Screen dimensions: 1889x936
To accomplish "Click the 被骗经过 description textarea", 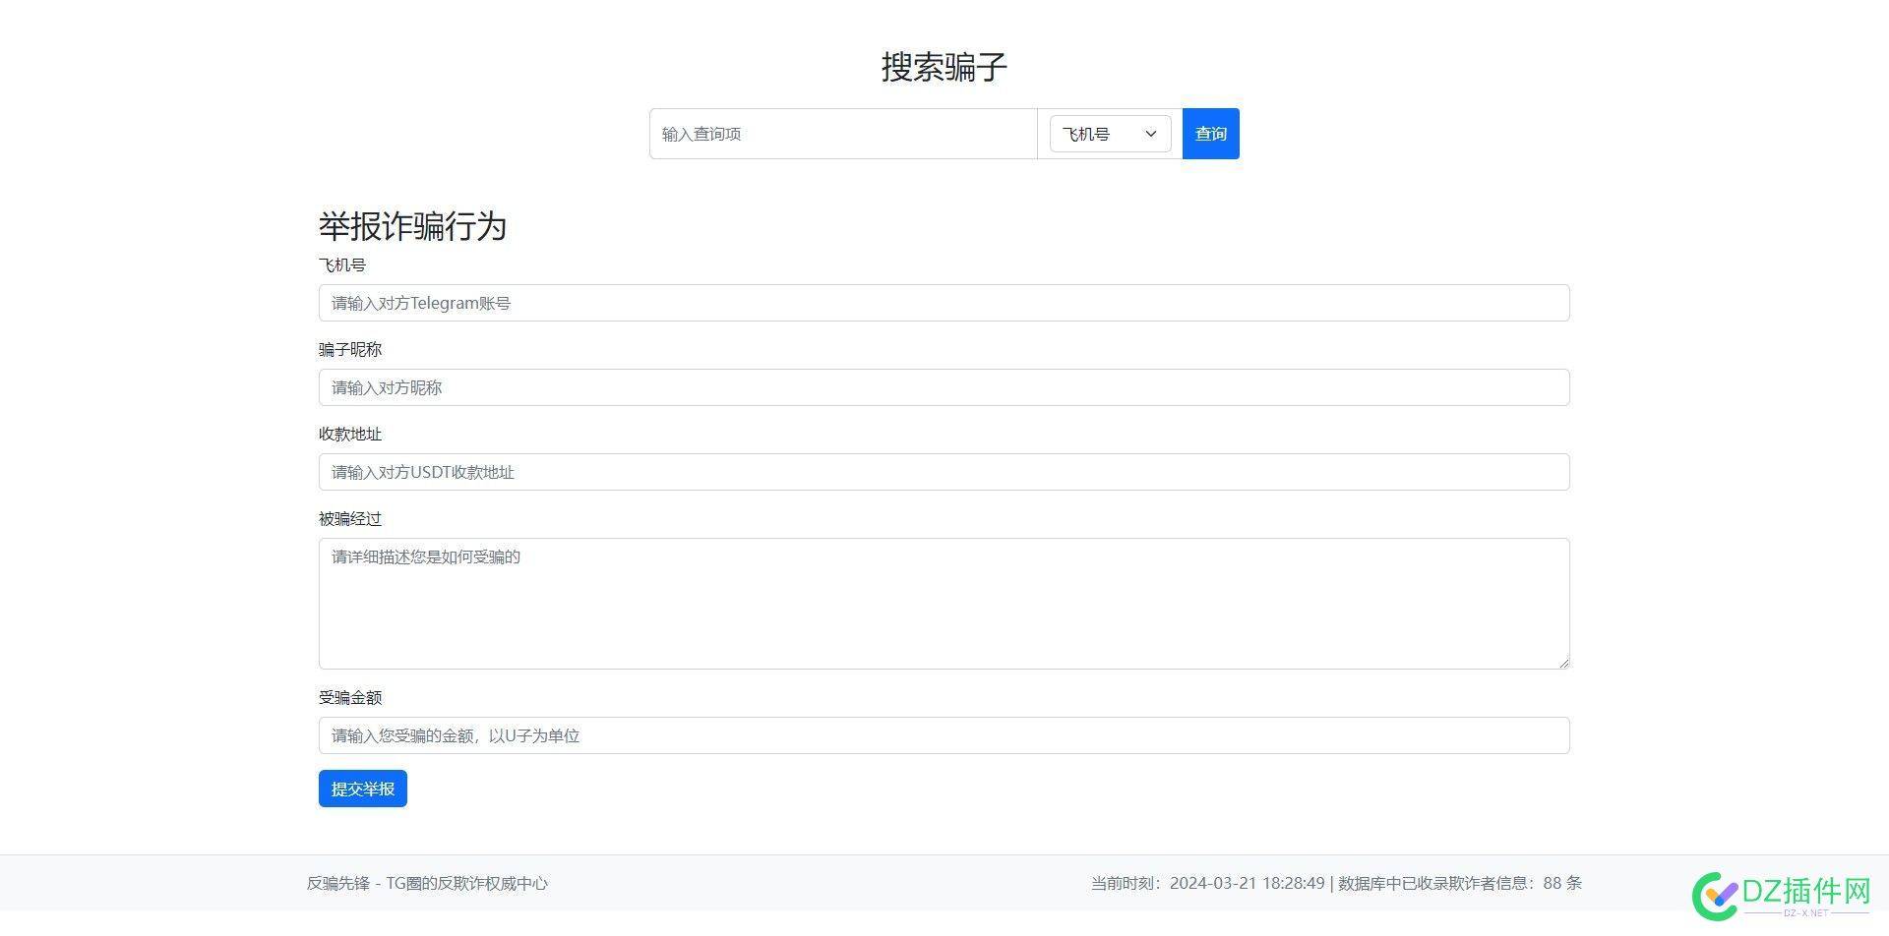I will tap(944, 604).
